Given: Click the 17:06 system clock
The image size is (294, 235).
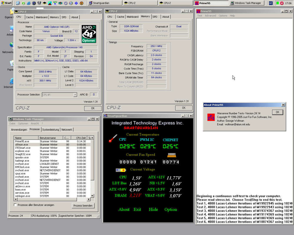Looking at the screenshot, I should [x=288, y=3].
